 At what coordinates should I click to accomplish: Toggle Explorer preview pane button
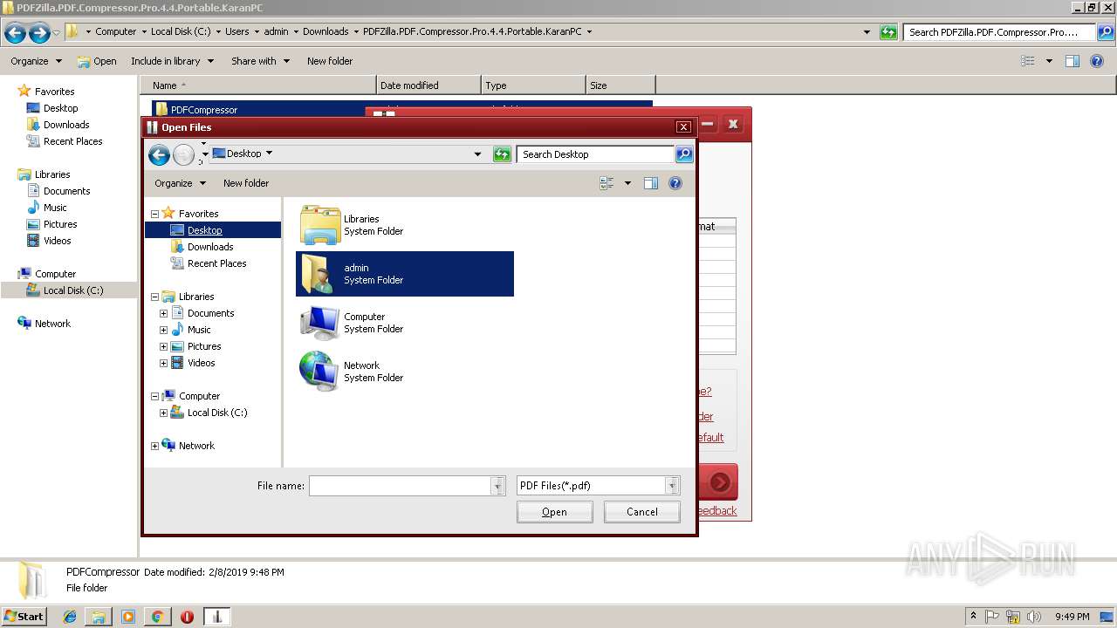coord(1072,61)
